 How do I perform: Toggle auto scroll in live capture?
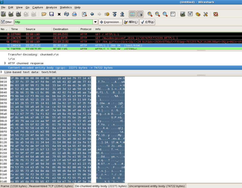pos(140,14)
